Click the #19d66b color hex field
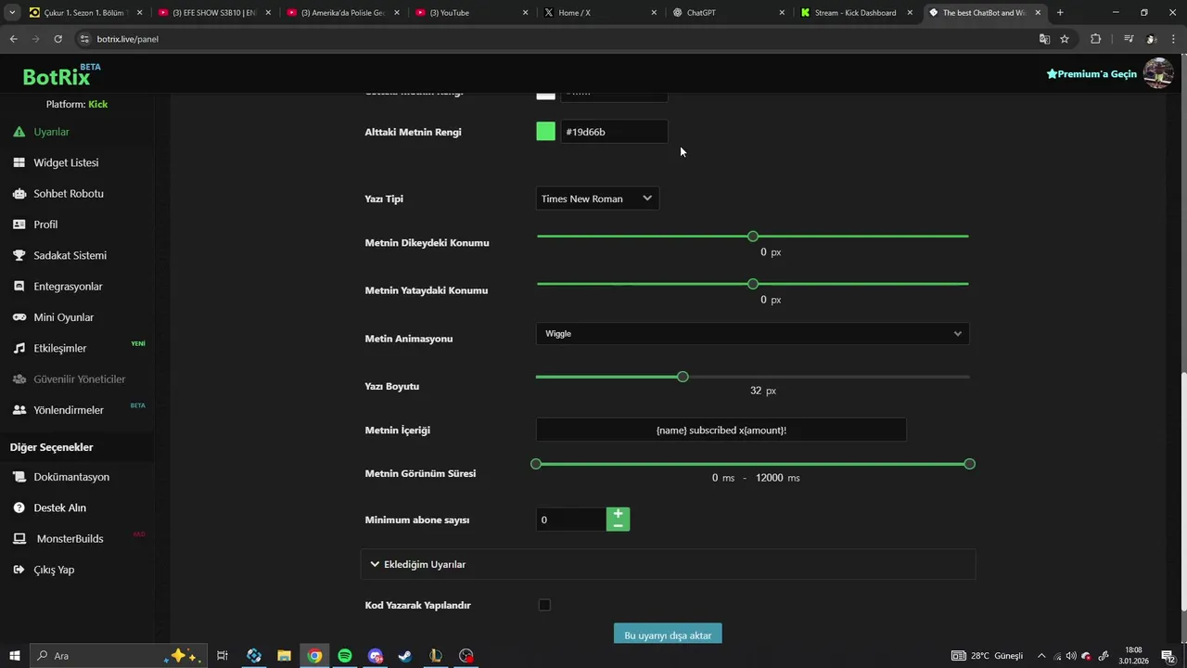 pyautogui.click(x=614, y=132)
